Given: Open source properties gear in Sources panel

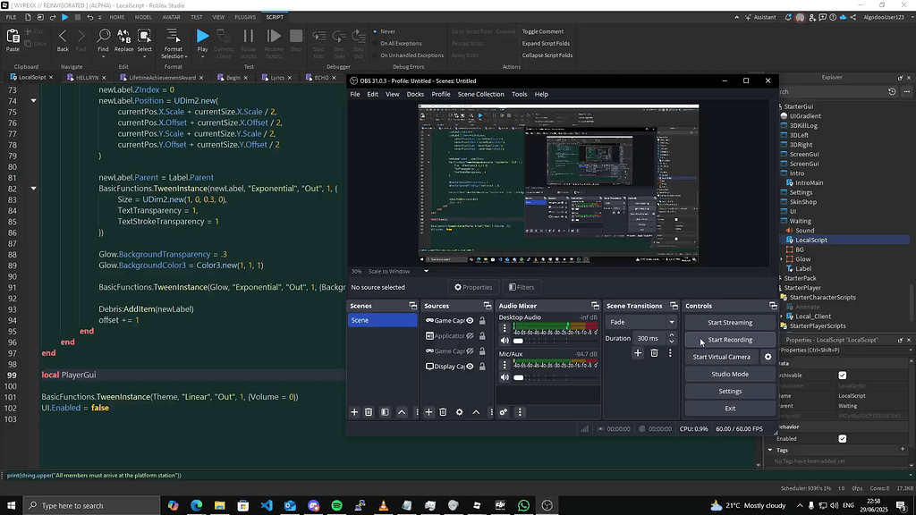Looking at the screenshot, I should coord(459,412).
